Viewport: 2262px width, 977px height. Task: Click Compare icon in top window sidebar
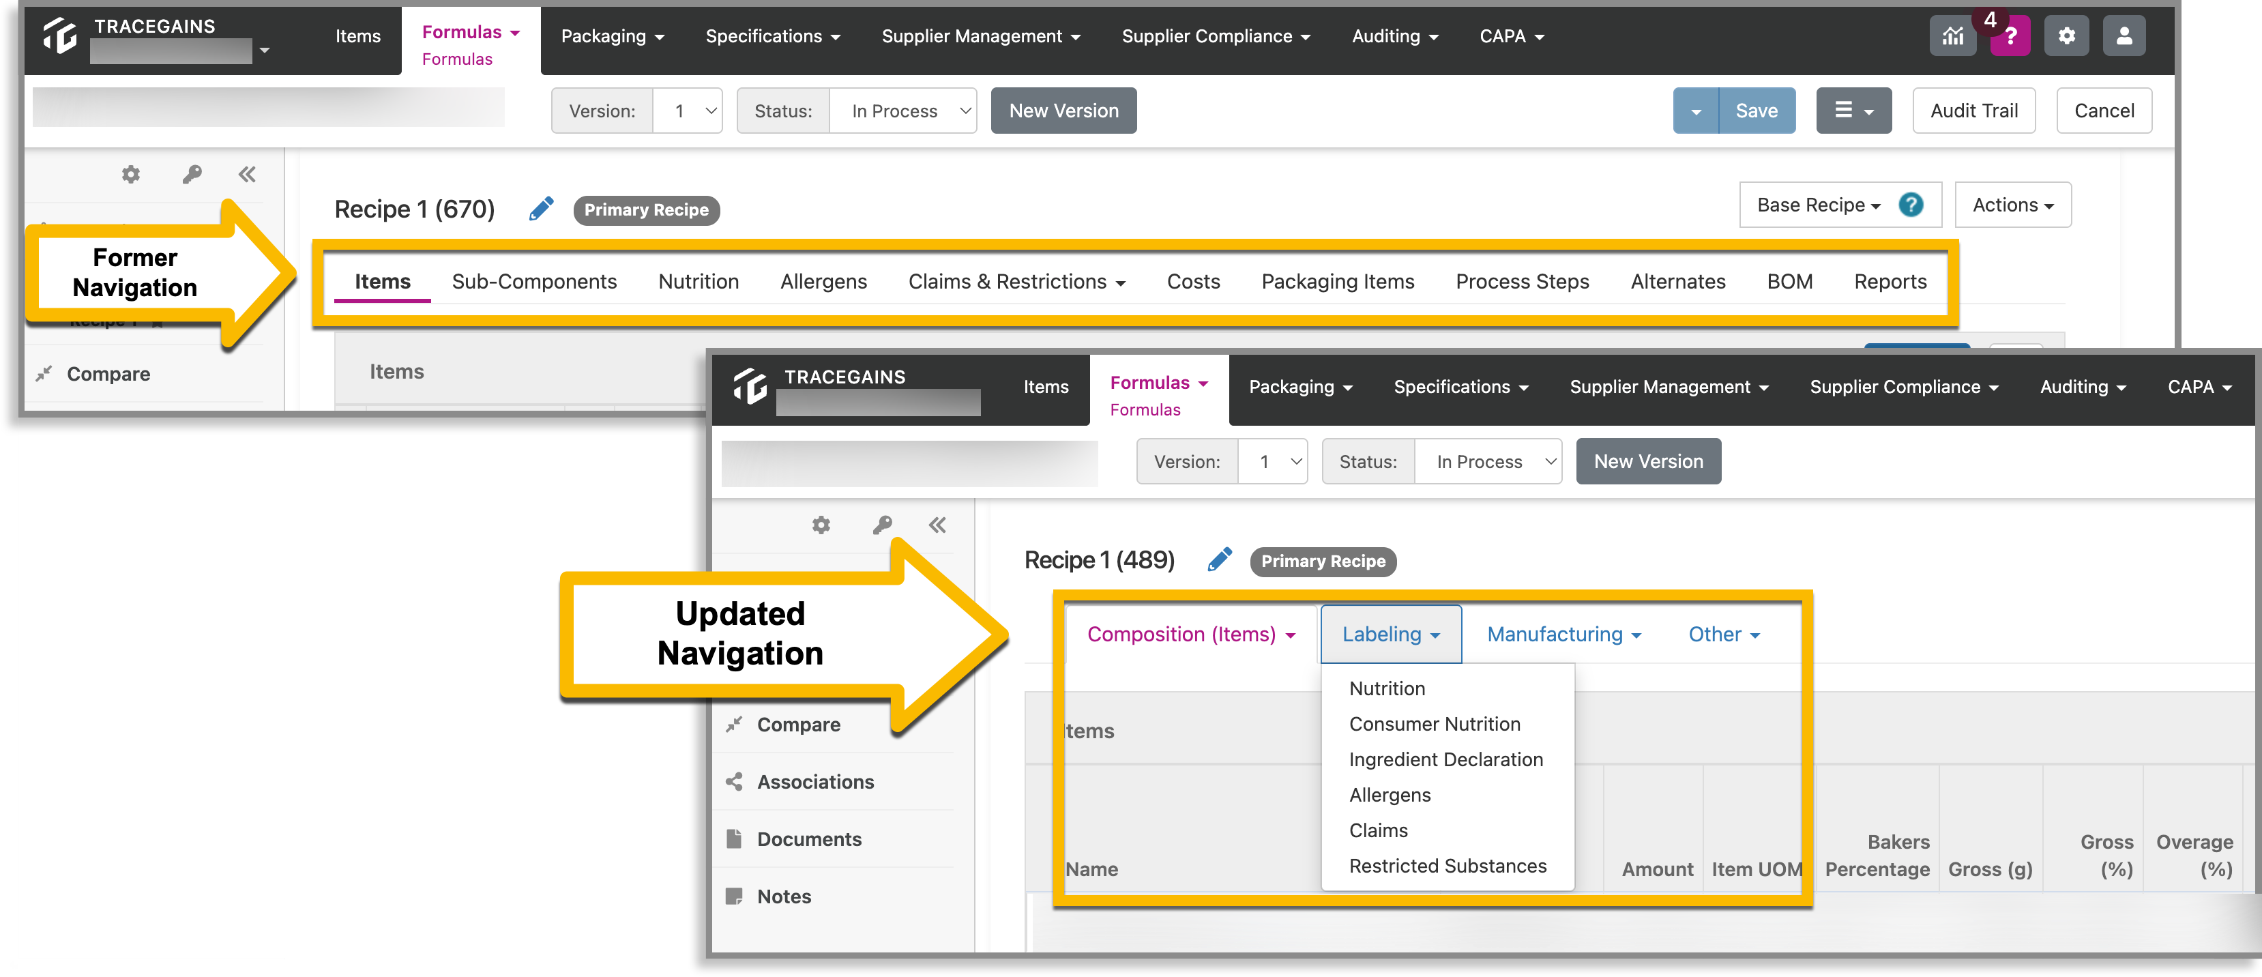pos(44,373)
